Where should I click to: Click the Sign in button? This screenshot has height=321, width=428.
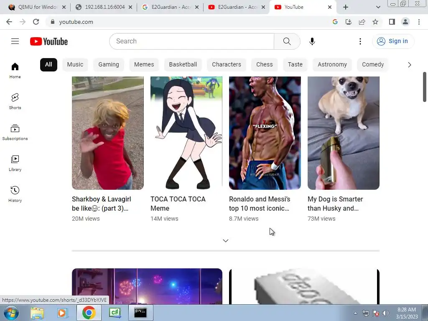[x=393, y=41]
